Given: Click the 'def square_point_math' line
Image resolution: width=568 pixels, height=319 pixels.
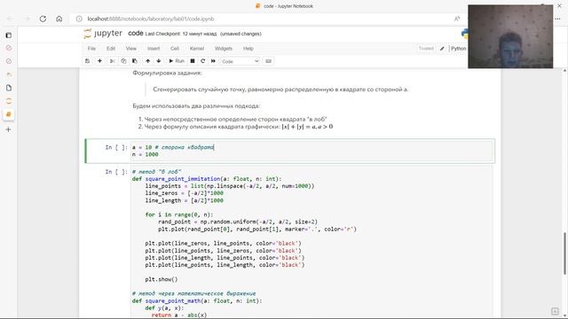Looking at the screenshot, I should tap(197, 301).
